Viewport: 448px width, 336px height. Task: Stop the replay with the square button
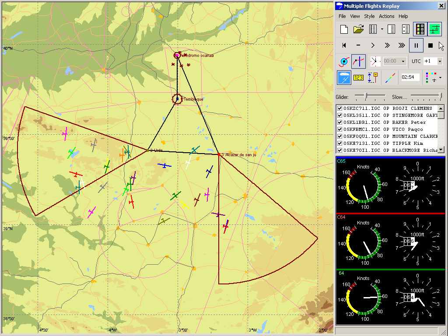430,45
